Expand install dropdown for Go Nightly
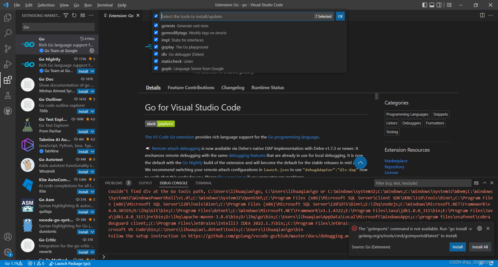The image size is (498, 267). pyautogui.click(x=93, y=71)
